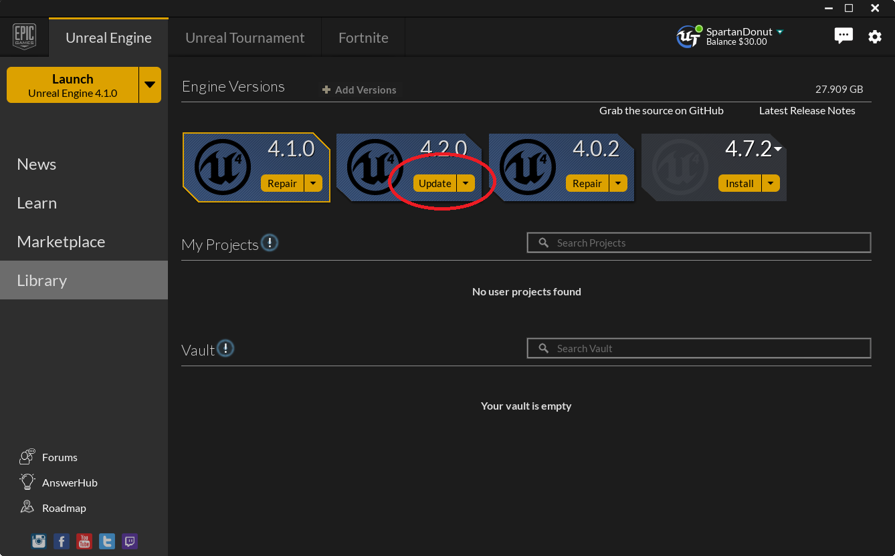The height and width of the screenshot is (556, 895).
Task: Open the chat/friends speech bubble icon
Action: point(843,36)
